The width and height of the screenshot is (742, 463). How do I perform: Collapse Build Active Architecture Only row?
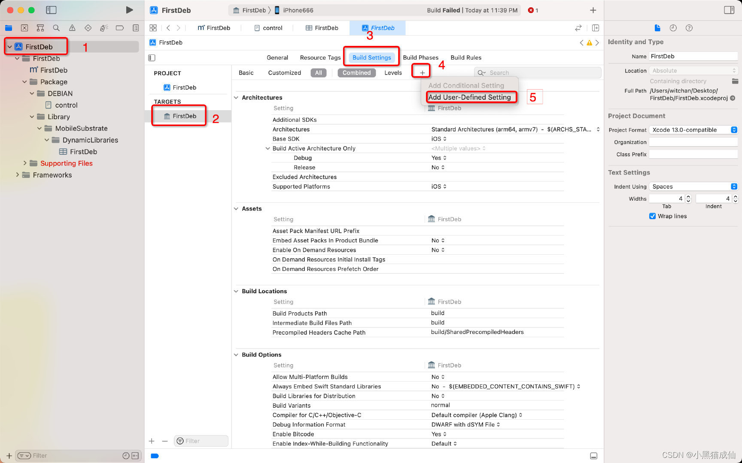tap(268, 148)
